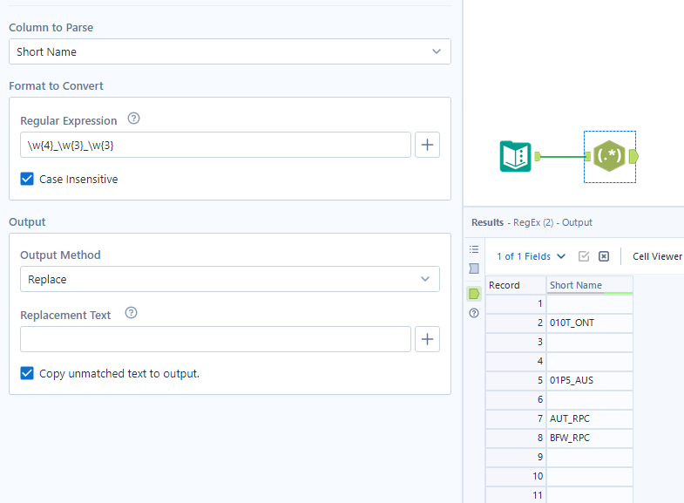This screenshot has width=684, height=503.
Task: Click the input anchor icon in Results sidebar
Action: pos(474,268)
